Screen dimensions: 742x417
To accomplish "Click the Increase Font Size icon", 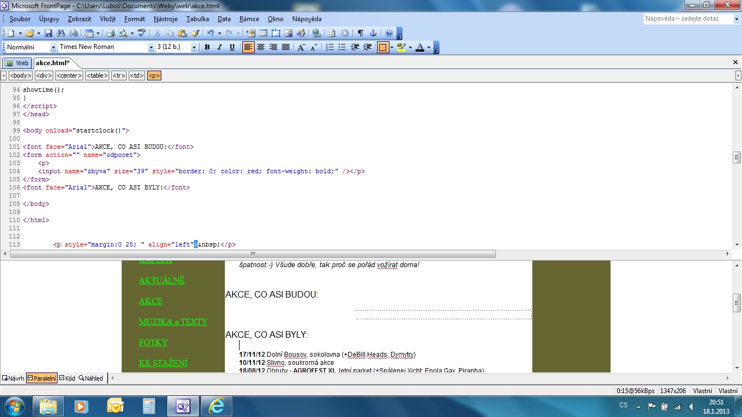I will [x=301, y=47].
